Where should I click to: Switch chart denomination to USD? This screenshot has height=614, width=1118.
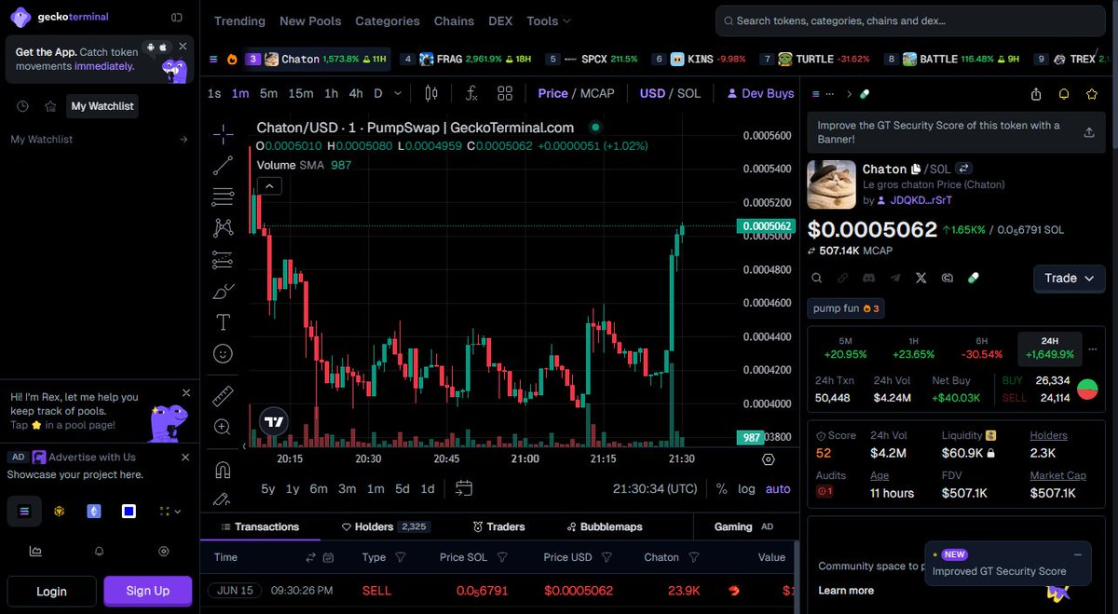(x=652, y=93)
